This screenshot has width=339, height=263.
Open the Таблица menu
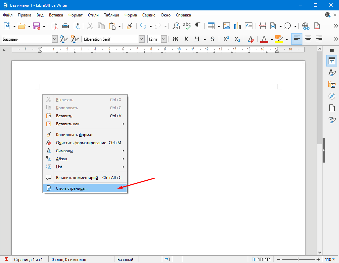point(111,15)
